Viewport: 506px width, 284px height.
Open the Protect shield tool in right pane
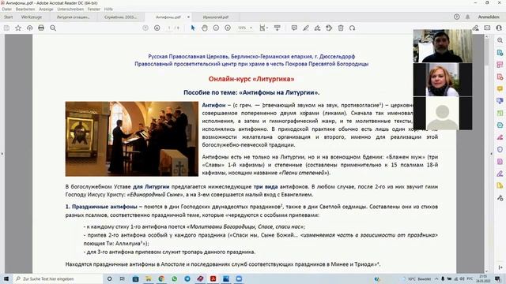point(500,149)
